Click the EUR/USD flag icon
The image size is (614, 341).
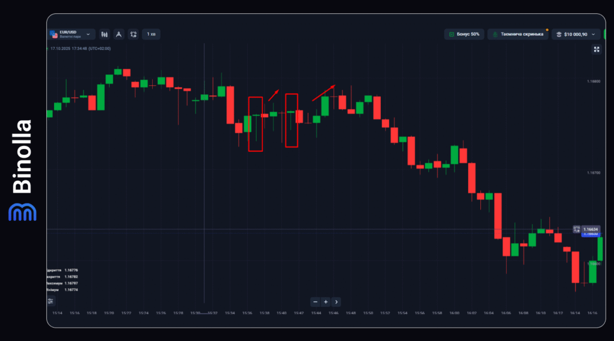click(x=53, y=34)
